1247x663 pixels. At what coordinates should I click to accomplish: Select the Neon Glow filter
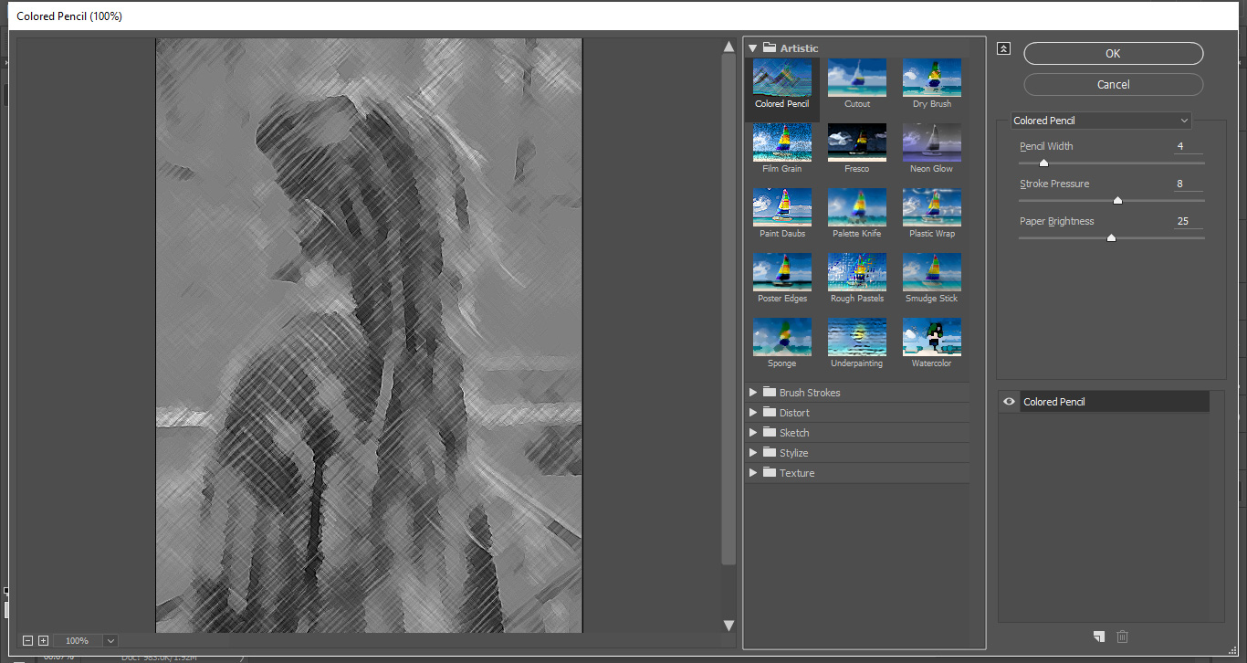pos(931,142)
